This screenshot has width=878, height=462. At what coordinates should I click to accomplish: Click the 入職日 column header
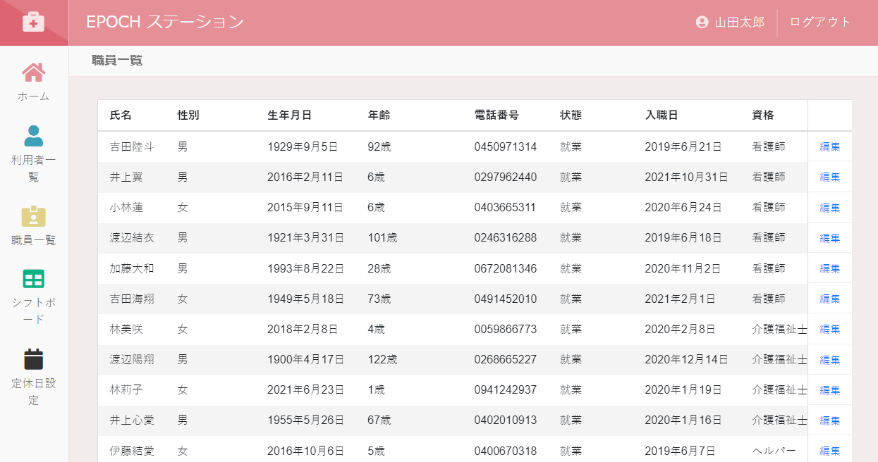661,115
